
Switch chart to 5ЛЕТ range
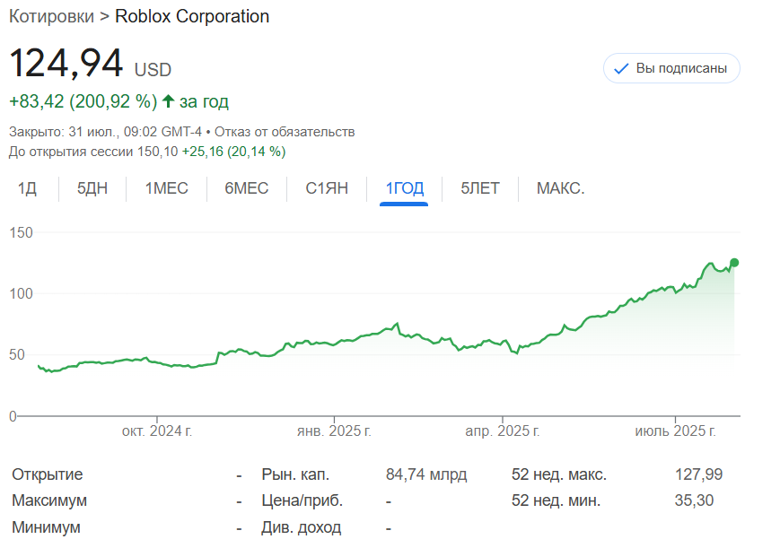click(480, 188)
